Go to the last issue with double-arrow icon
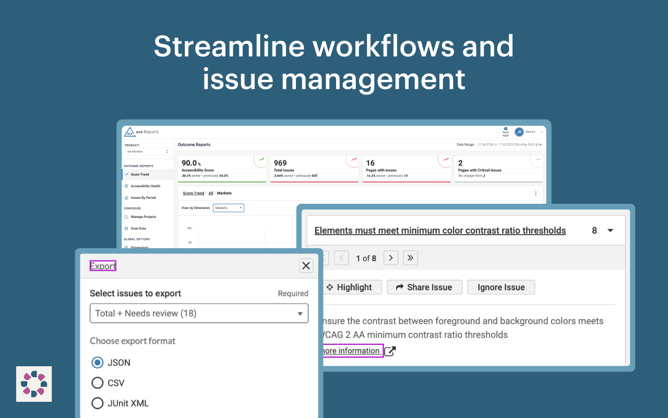Screen dimensions: 668x418 click(x=410, y=258)
